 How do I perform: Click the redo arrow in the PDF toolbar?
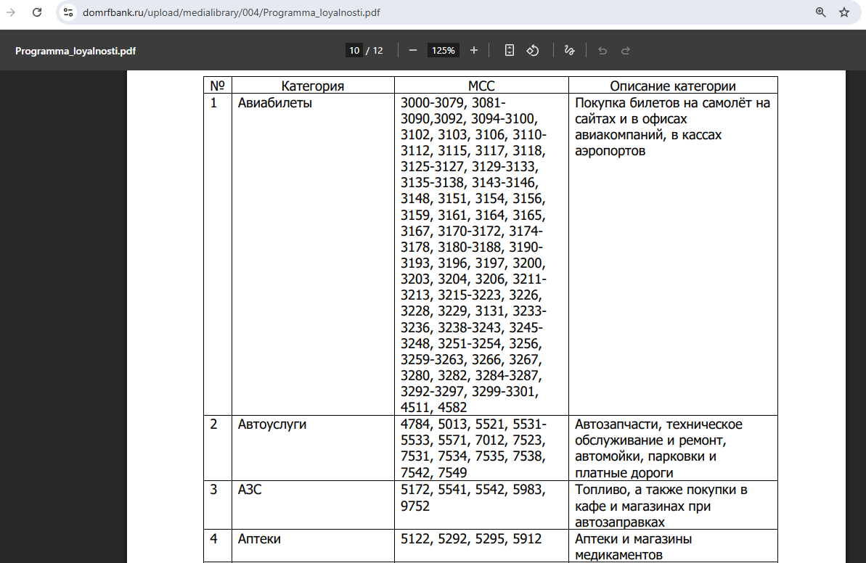coord(625,50)
